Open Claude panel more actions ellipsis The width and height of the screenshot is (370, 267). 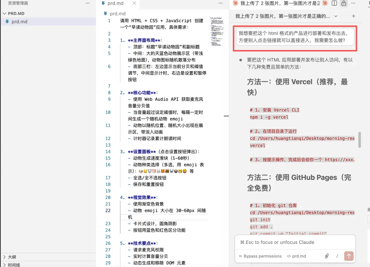[353, 3]
